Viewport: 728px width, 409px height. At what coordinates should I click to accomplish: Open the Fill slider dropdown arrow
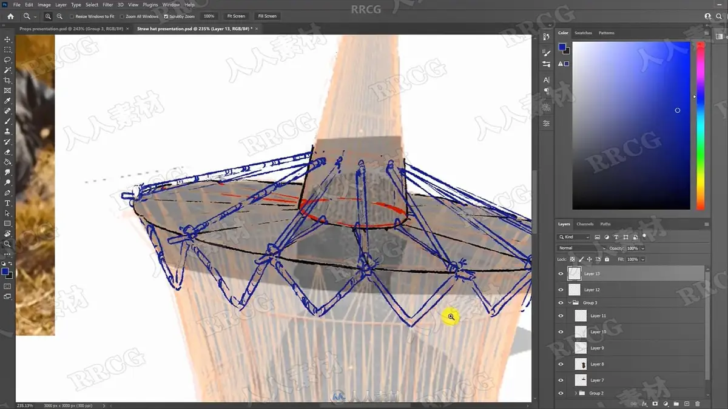click(642, 259)
